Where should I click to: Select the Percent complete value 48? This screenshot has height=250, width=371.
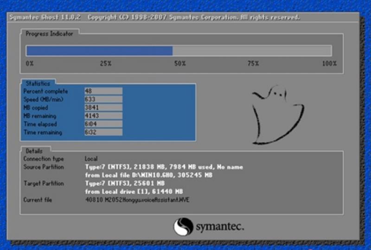103,91
